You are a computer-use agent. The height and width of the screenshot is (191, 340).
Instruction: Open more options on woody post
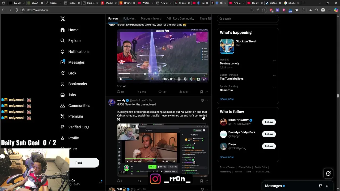point(207,101)
